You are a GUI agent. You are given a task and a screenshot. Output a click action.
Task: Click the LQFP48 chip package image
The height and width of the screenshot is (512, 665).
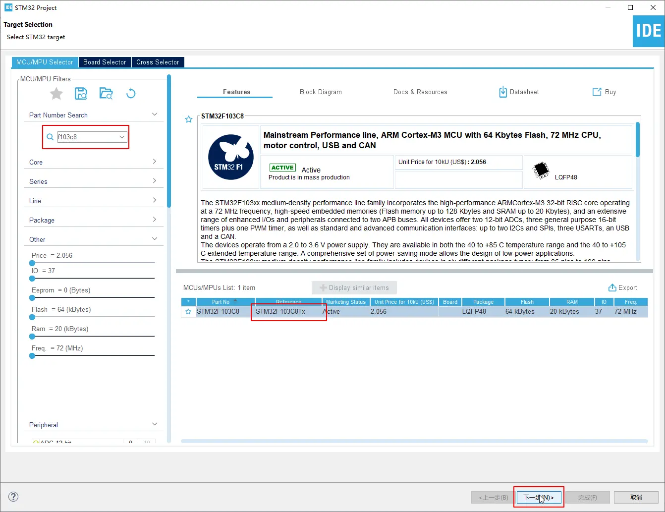(541, 171)
